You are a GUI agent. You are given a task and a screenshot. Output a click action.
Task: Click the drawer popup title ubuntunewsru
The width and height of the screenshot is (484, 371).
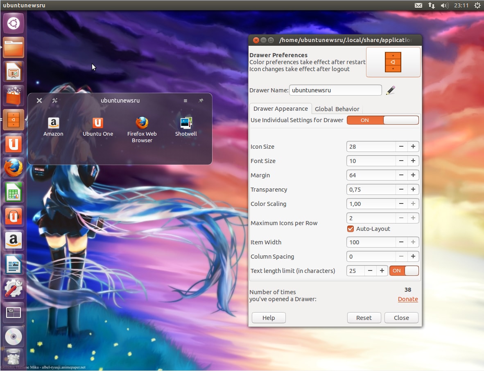click(120, 101)
